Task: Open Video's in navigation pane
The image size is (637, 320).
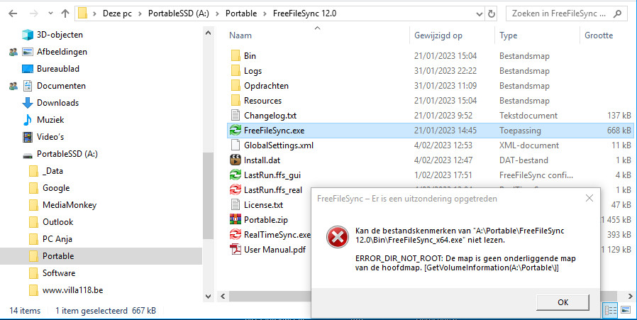Action: tap(50, 137)
